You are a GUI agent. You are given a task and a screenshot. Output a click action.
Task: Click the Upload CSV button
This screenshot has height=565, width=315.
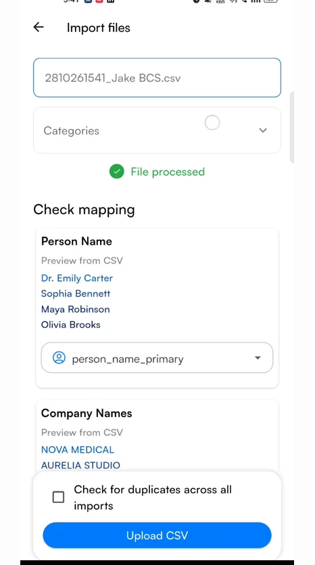(157, 535)
